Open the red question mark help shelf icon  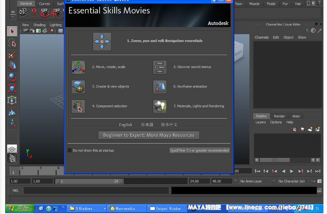coord(34,13)
